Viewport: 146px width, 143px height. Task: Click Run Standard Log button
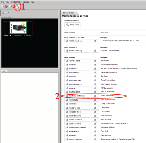tap(77, 51)
